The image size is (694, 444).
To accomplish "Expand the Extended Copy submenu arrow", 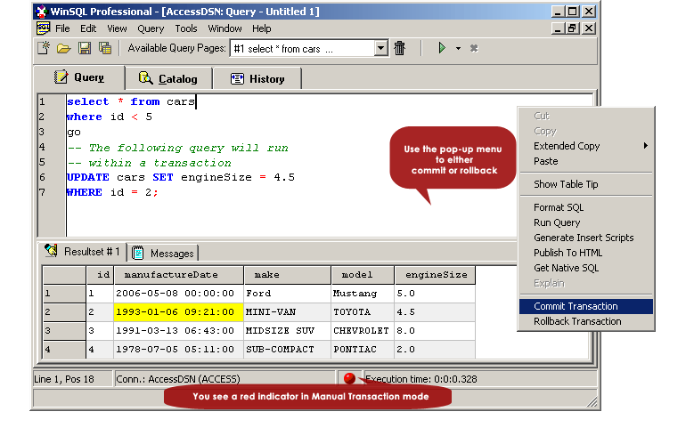I will (646, 146).
